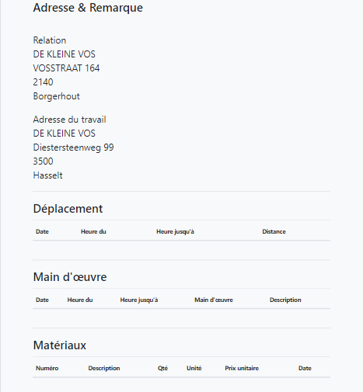Select the VOSSTRAAT 164 address line

[66, 68]
